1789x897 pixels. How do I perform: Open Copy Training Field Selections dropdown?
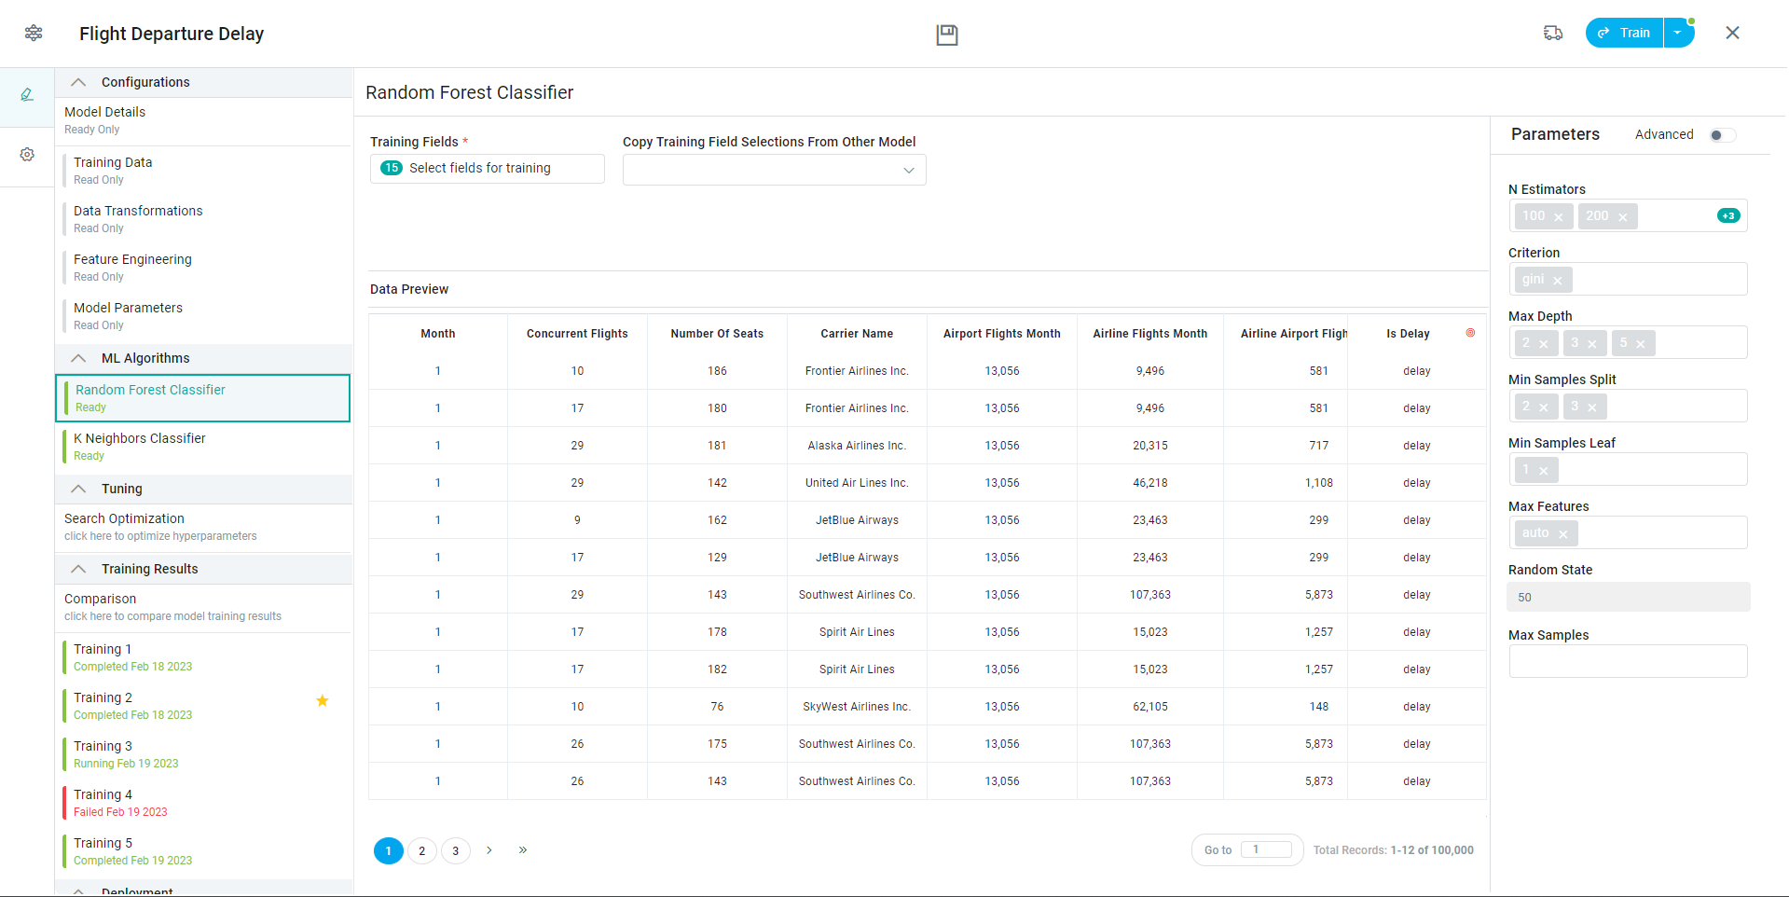(774, 170)
